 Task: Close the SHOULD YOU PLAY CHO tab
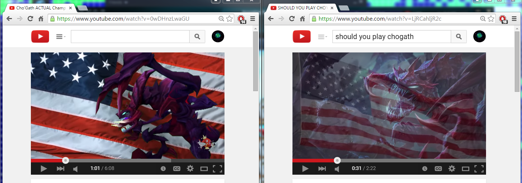332,8
